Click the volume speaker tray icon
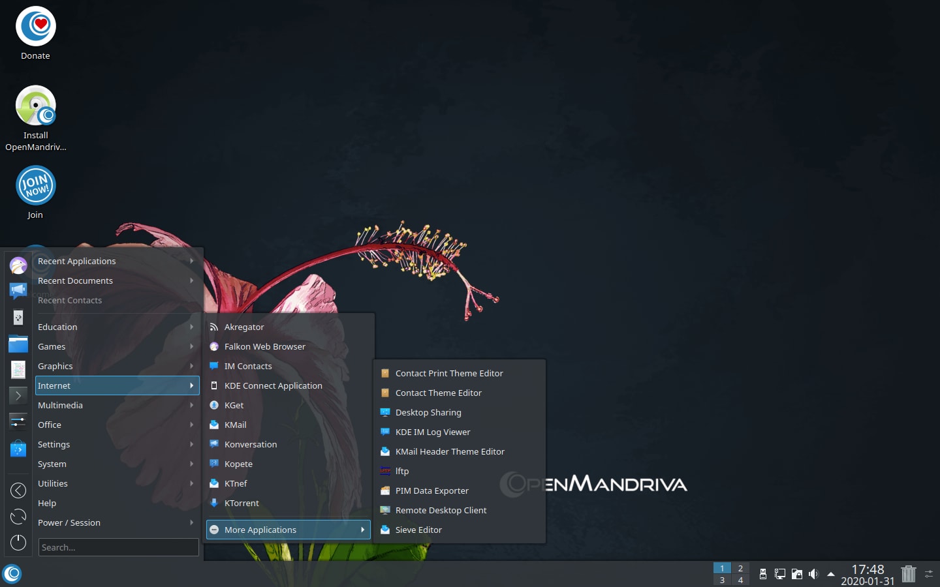This screenshot has height=587, width=940. pyautogui.click(x=813, y=574)
